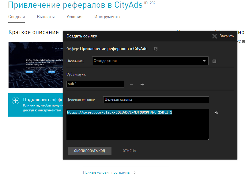Expand the Название dropdown Стандартная

click(150, 61)
